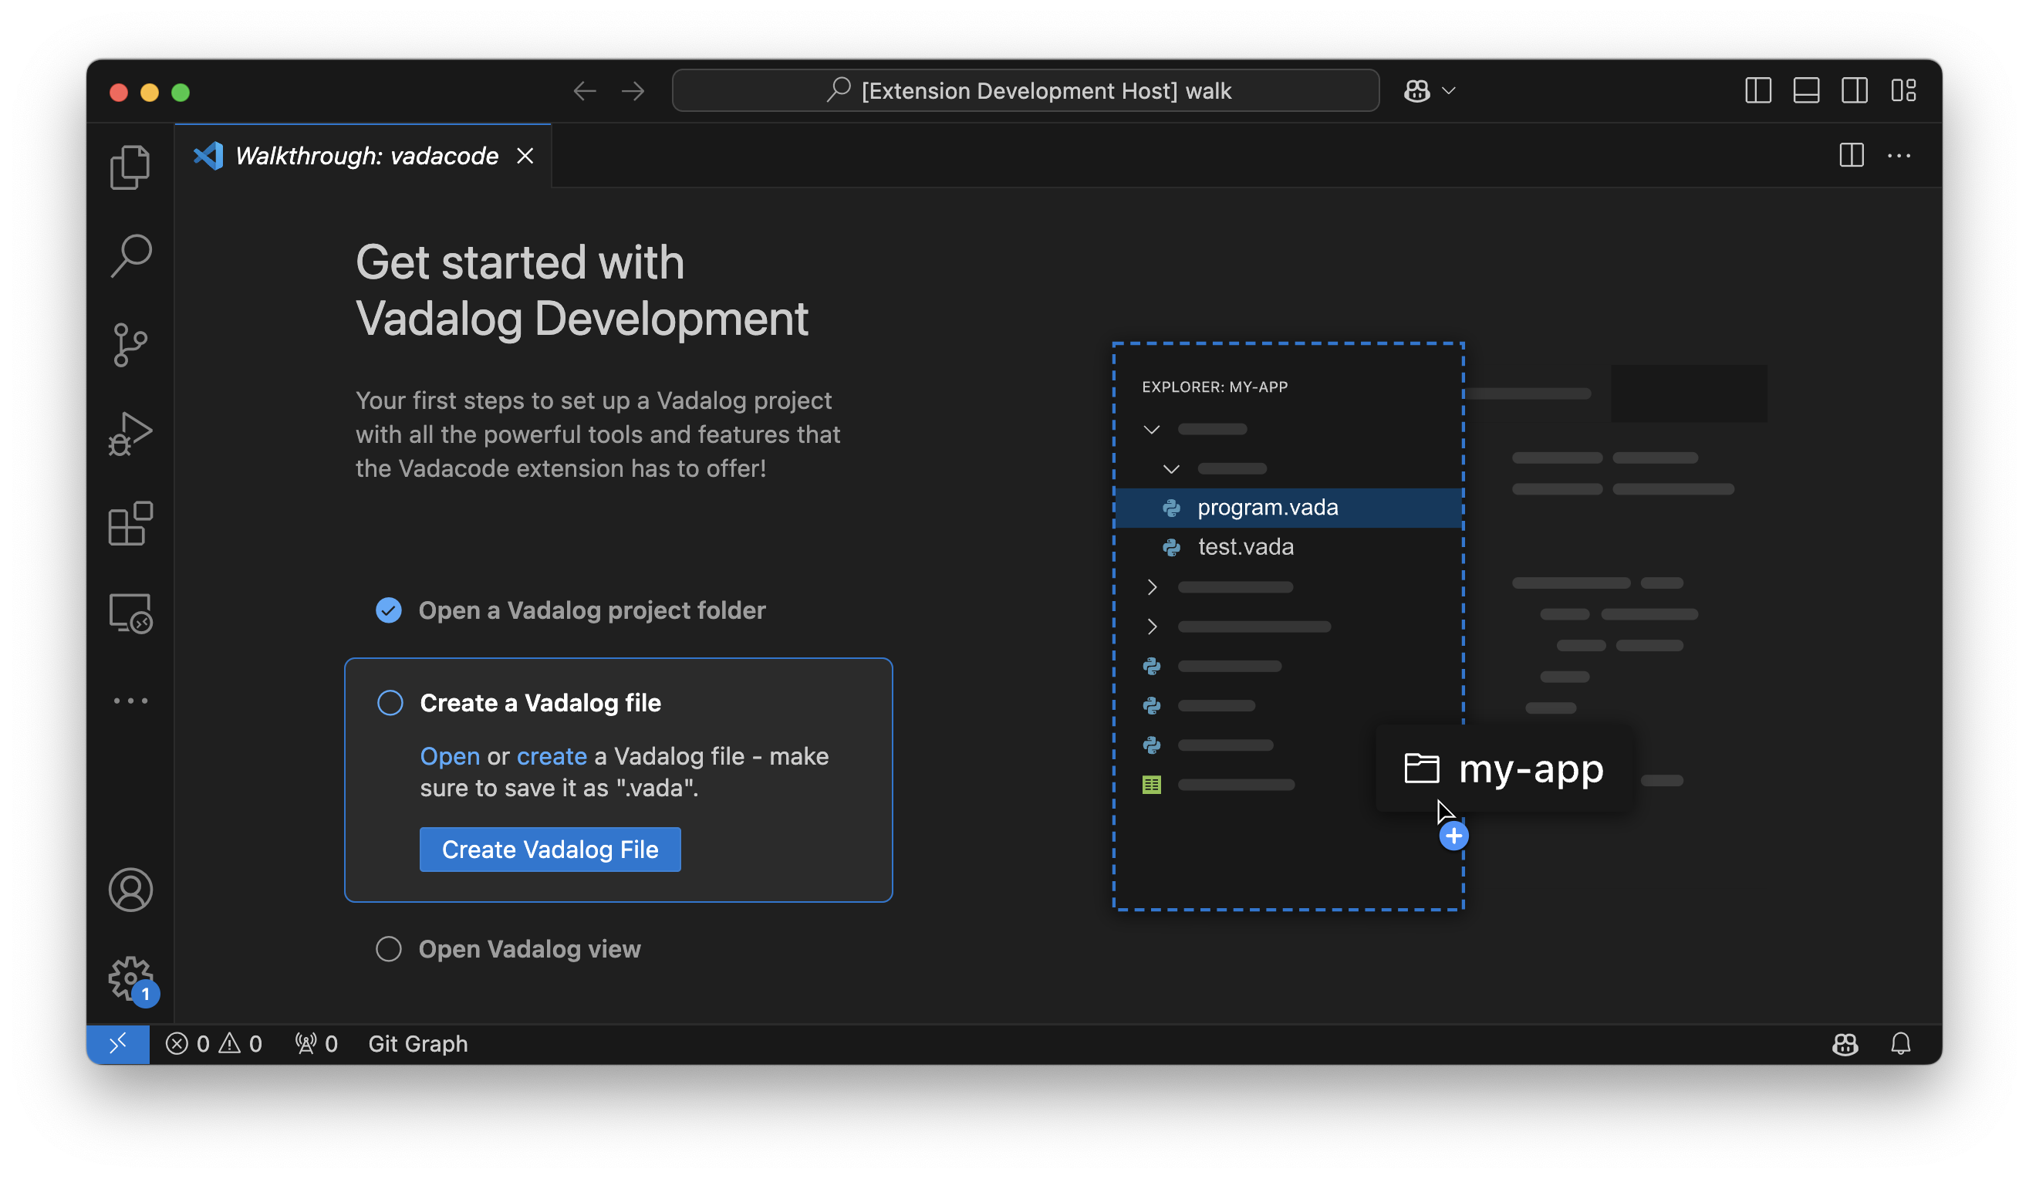Open Run and Debug view
The width and height of the screenshot is (2029, 1179).
coord(130,434)
